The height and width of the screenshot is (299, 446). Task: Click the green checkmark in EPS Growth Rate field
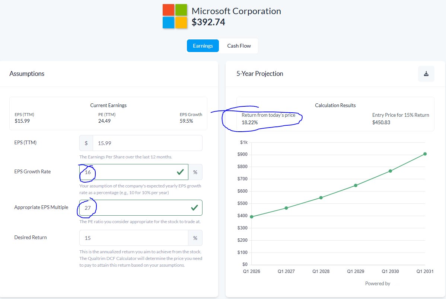[180, 172]
